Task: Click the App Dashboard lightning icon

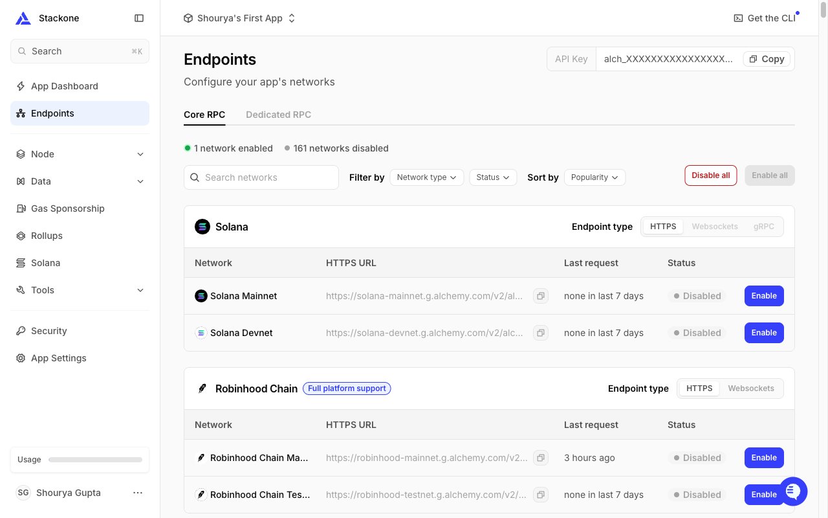Action: tap(21, 86)
